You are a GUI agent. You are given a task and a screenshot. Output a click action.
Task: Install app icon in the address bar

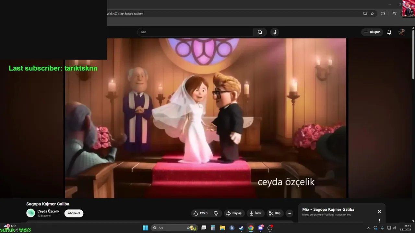point(365,14)
